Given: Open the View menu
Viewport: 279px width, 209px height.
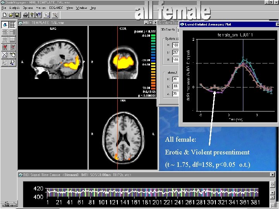Looking at the screenshot, I should [x=70, y=8].
